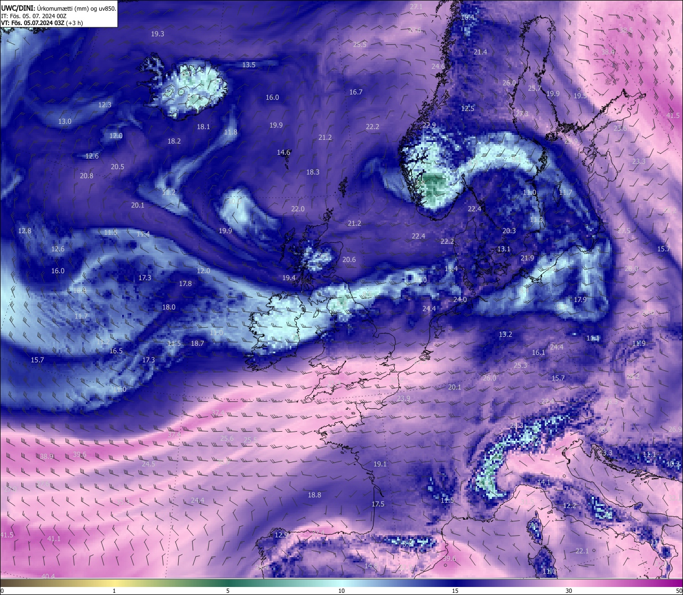Click the 38.9 value over the Atlantic

46,456
